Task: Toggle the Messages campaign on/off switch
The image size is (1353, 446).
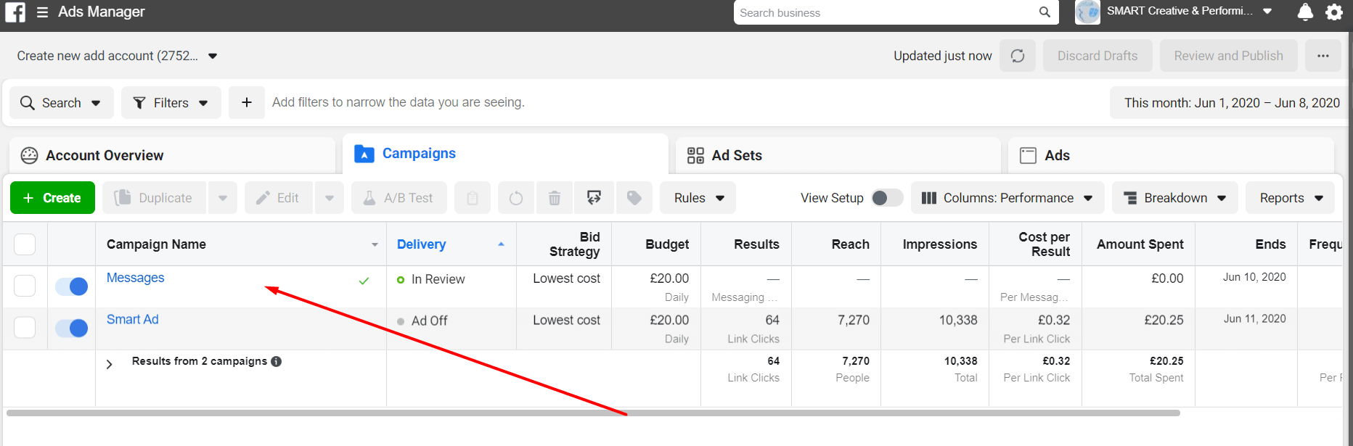Action: pyautogui.click(x=72, y=286)
